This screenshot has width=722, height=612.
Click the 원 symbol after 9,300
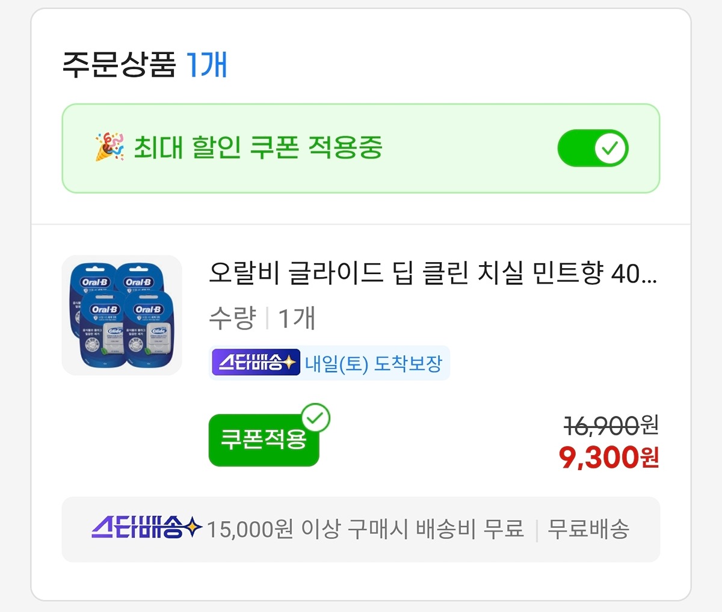click(650, 458)
